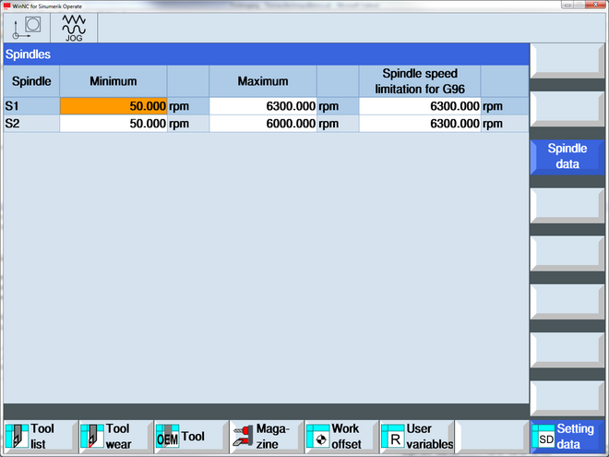Image resolution: width=609 pixels, height=457 pixels.
Task: Click the machine area icon at top left
Action: [26, 28]
